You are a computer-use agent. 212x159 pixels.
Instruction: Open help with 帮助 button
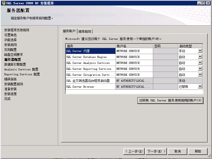click(x=198, y=151)
